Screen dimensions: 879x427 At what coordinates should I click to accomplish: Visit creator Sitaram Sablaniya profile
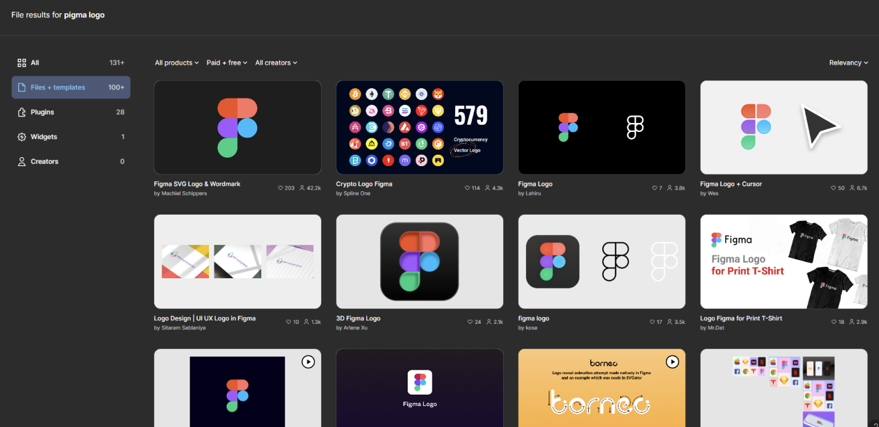pyautogui.click(x=183, y=328)
